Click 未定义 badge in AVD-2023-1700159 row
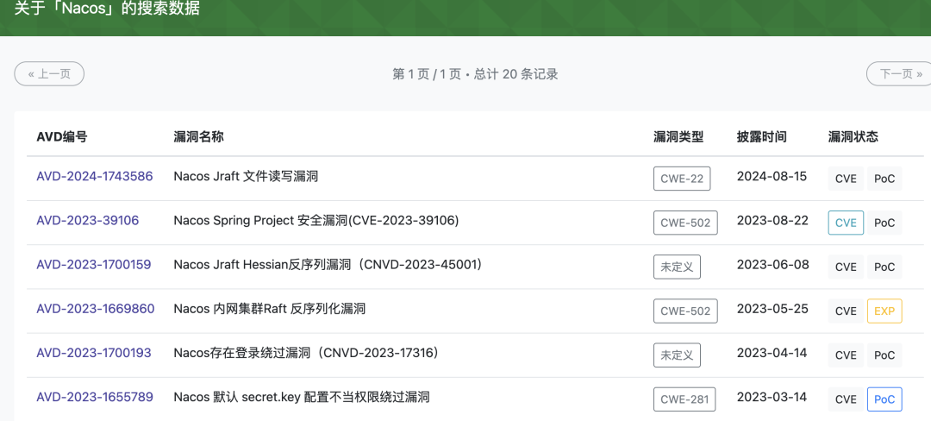 677,267
